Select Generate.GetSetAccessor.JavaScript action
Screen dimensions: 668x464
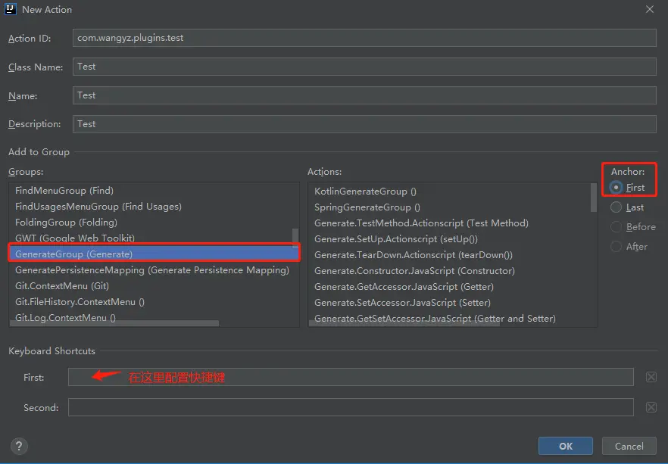point(453,318)
